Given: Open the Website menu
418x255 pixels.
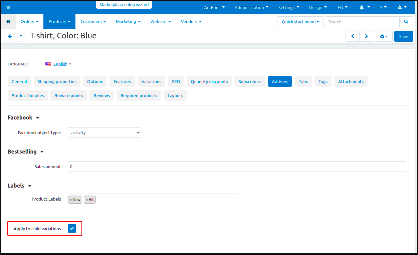Looking at the screenshot, I should tap(161, 21).
